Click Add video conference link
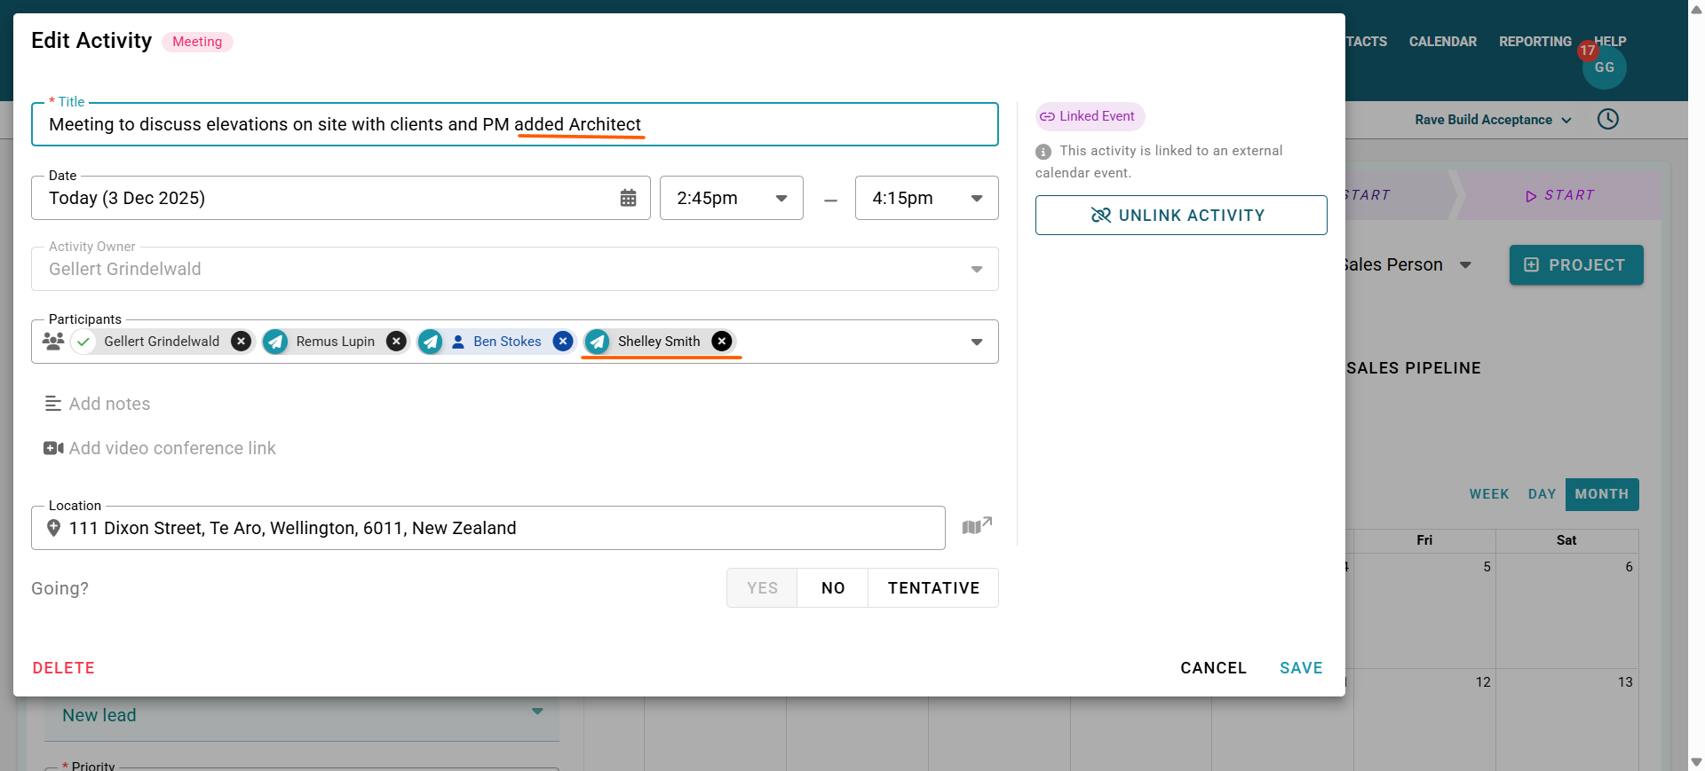The image size is (1705, 771). 172,448
